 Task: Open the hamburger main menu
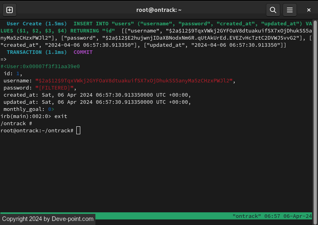[x=290, y=10]
